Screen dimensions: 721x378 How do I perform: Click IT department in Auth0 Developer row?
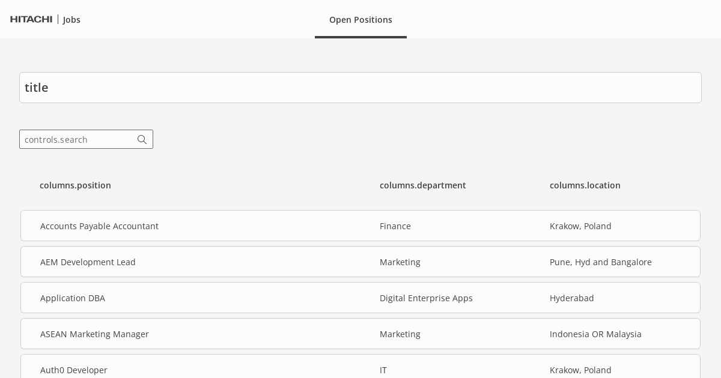coord(383,370)
